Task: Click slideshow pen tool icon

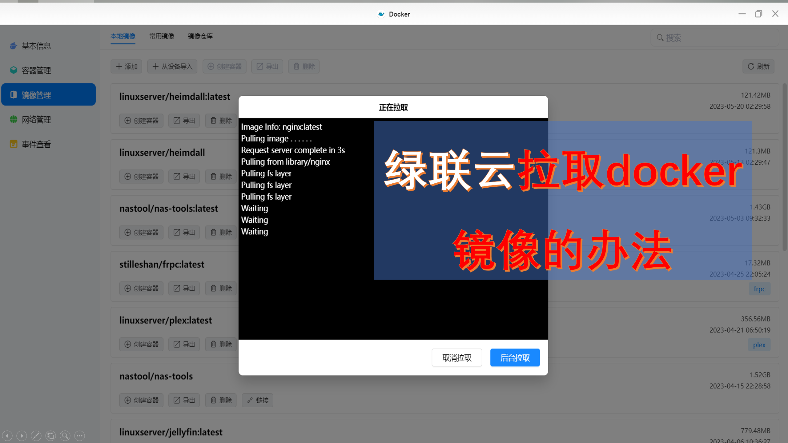Action: [x=36, y=436]
